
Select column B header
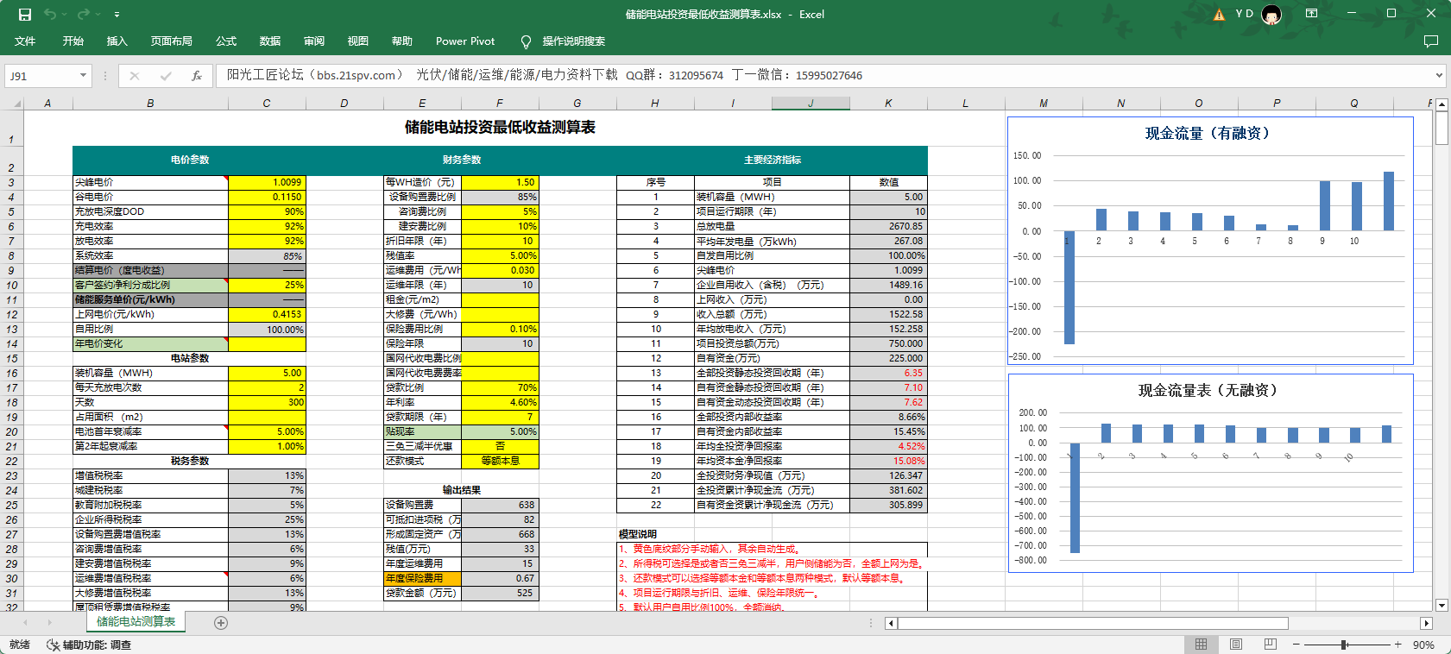tap(150, 104)
